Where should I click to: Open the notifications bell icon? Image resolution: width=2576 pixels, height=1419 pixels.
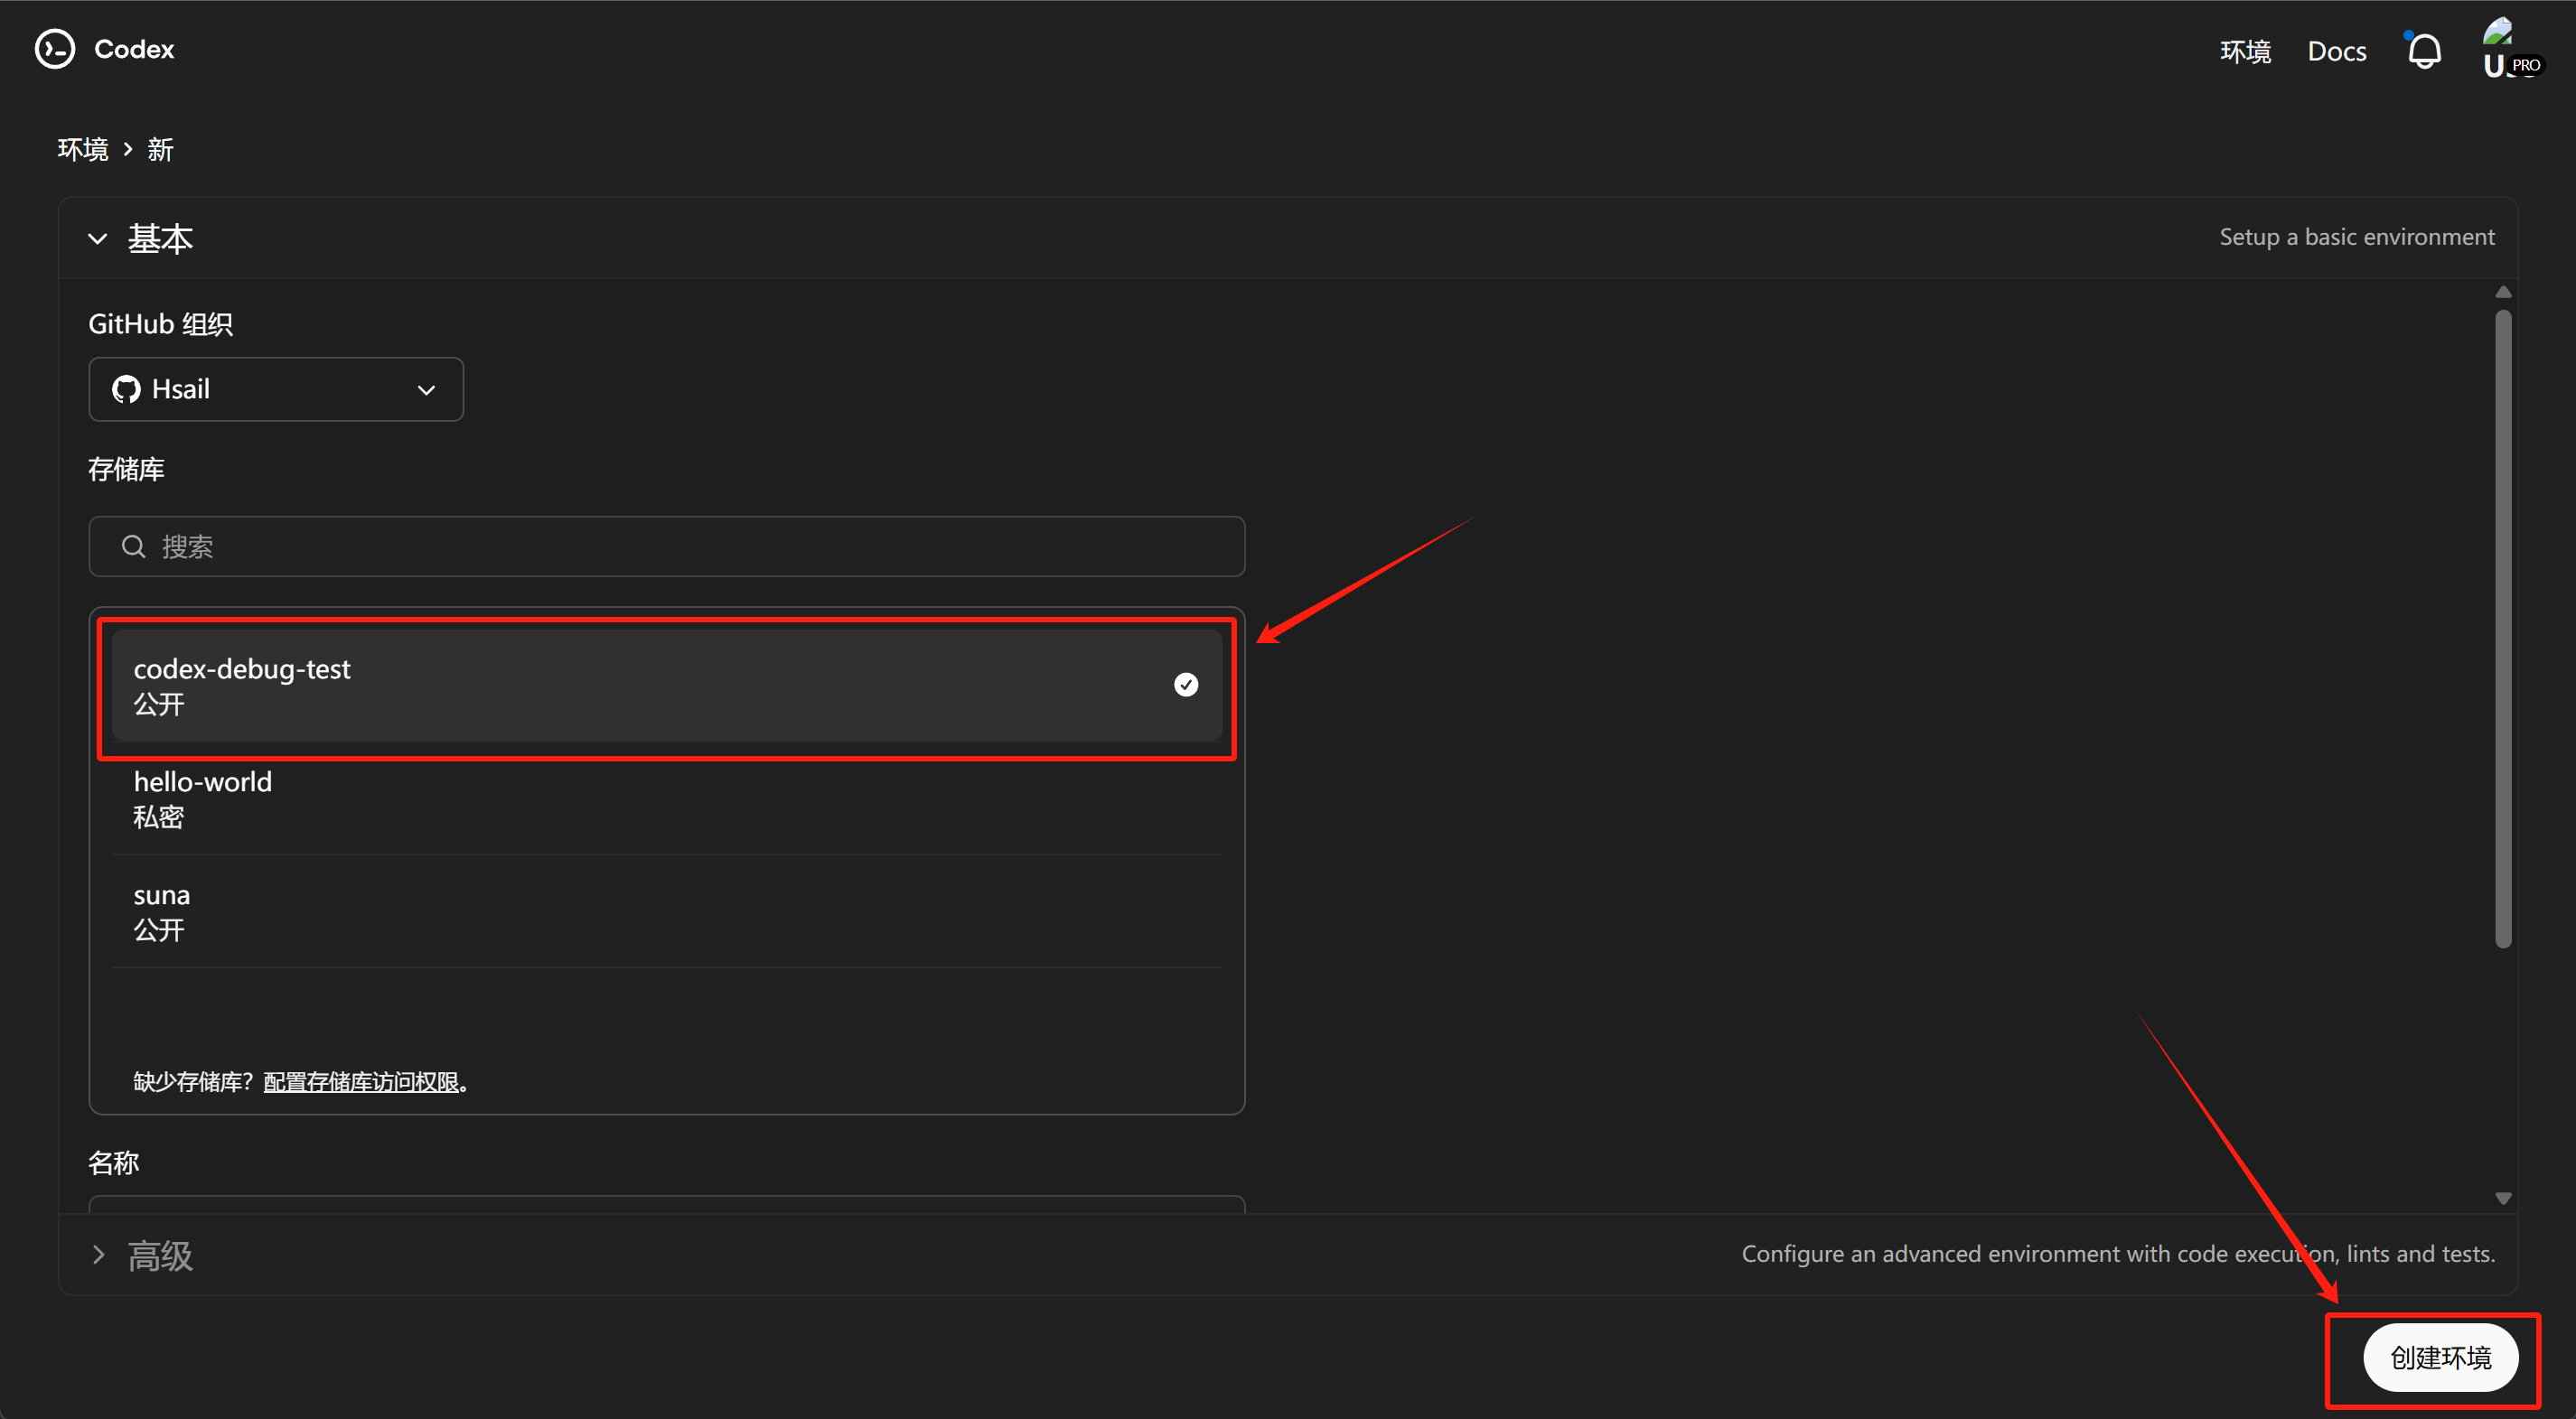(2423, 51)
